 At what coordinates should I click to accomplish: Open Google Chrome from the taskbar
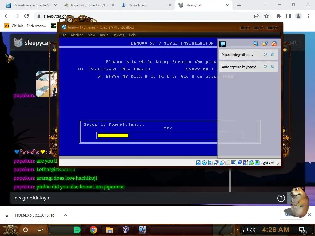coord(94,230)
